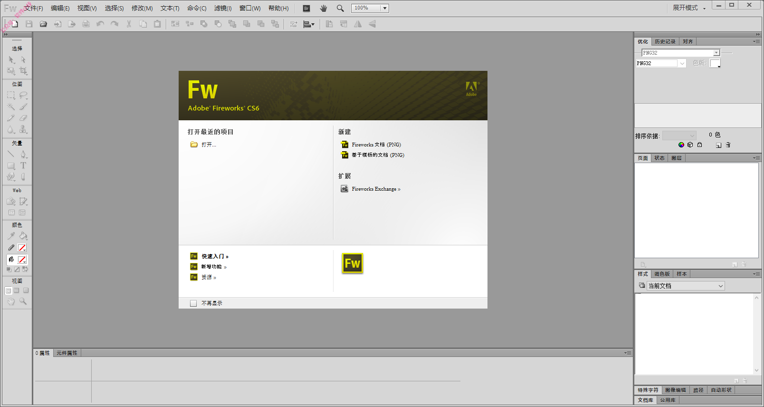Create 基于模板的文档 (PNG)
The height and width of the screenshot is (407, 764).
click(378, 155)
